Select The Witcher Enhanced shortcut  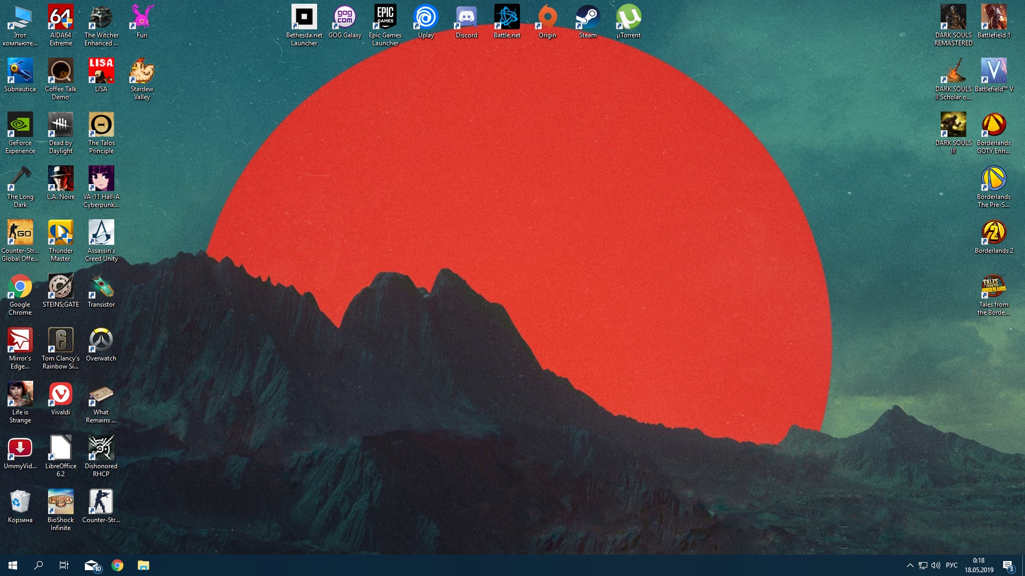(x=101, y=26)
